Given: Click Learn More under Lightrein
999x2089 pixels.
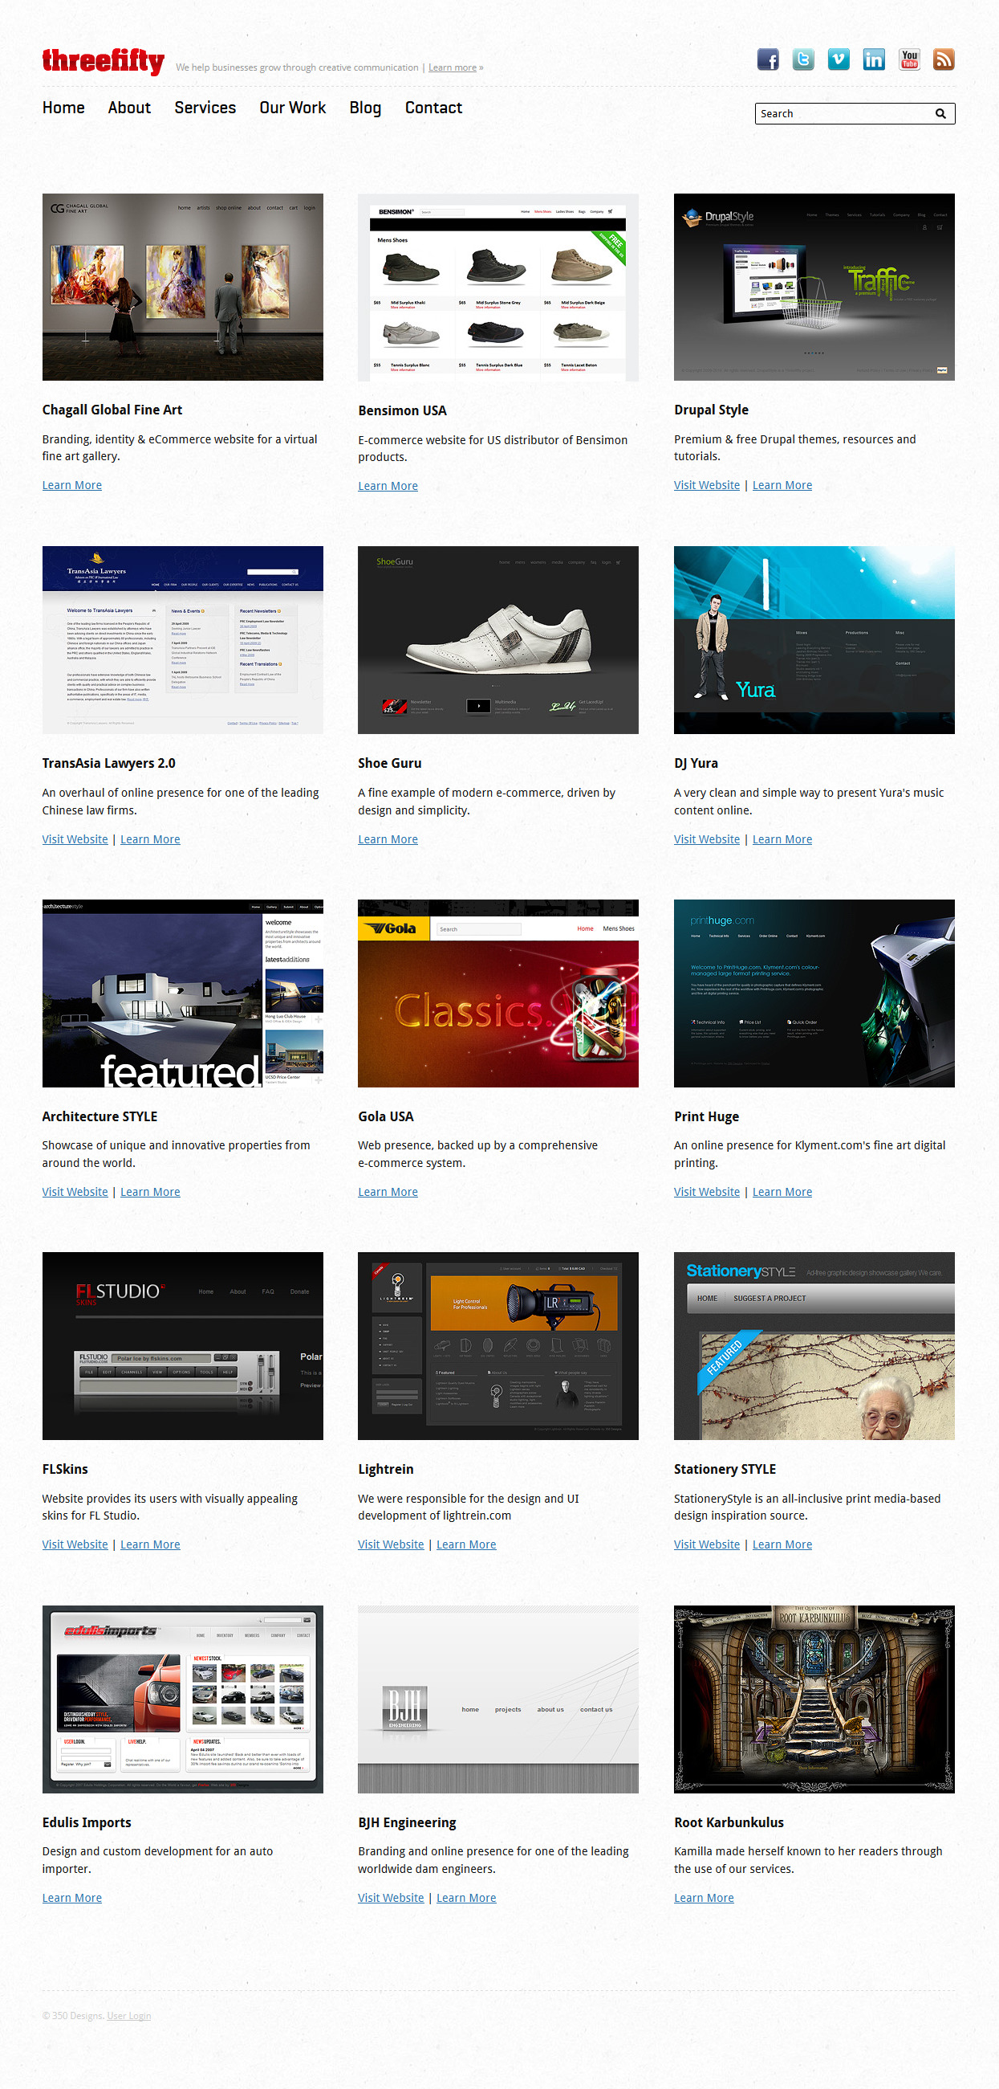Looking at the screenshot, I should tap(466, 1544).
